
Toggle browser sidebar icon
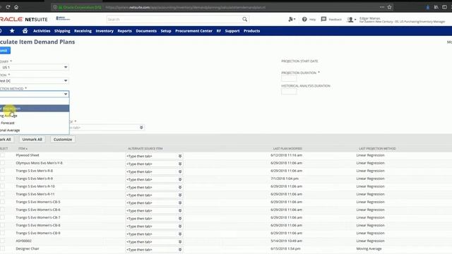point(444,7)
